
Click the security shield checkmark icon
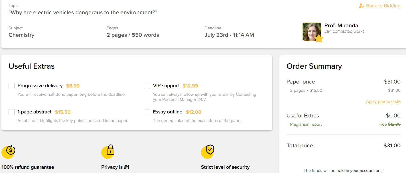[210, 150]
